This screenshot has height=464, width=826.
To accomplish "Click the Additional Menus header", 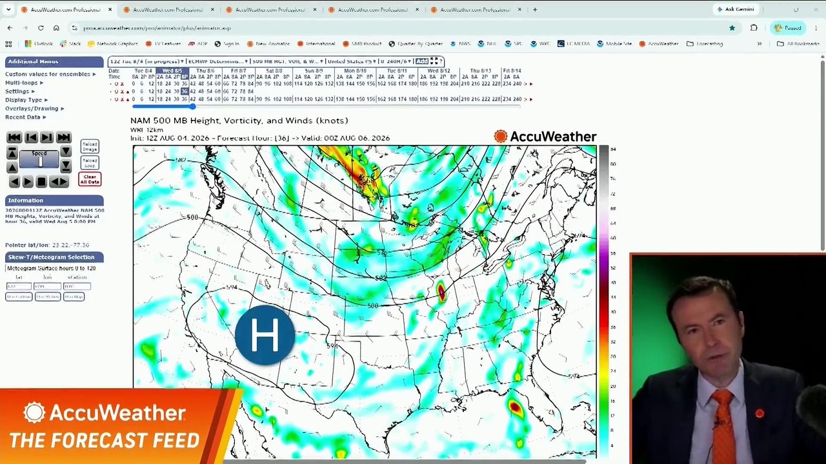I will coord(54,62).
